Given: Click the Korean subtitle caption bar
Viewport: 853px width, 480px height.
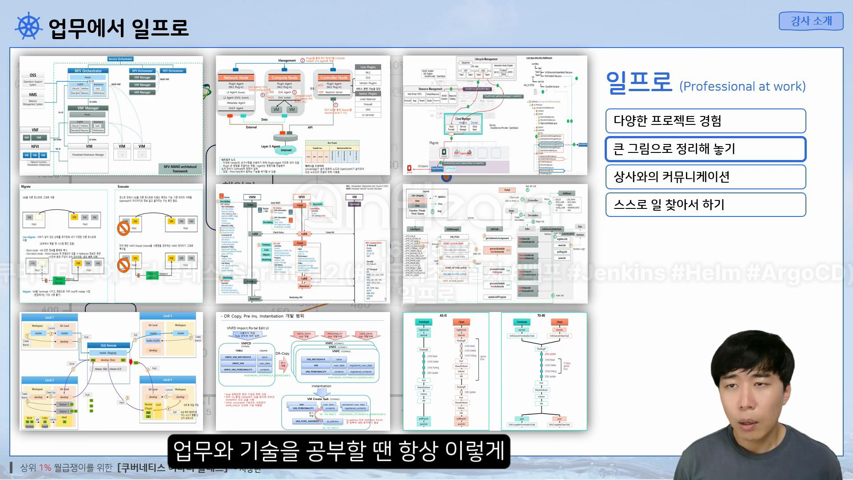Looking at the screenshot, I should pyautogui.click(x=339, y=451).
